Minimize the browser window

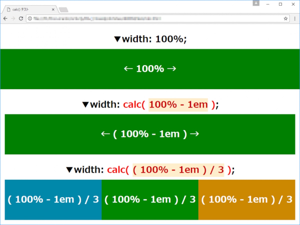(x=268, y=4)
